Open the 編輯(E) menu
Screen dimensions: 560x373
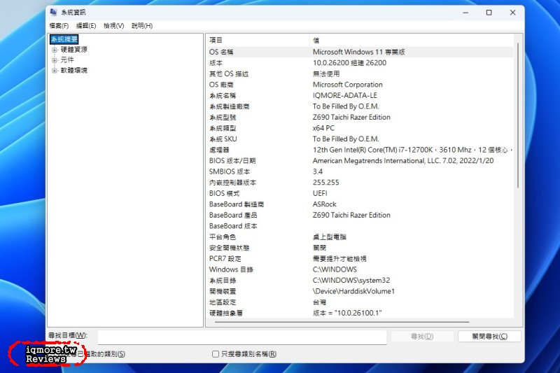tap(86, 26)
